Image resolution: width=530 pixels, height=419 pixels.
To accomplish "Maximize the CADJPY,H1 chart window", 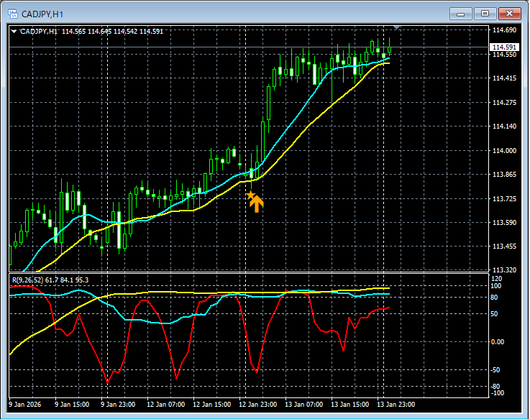I will point(485,14).
